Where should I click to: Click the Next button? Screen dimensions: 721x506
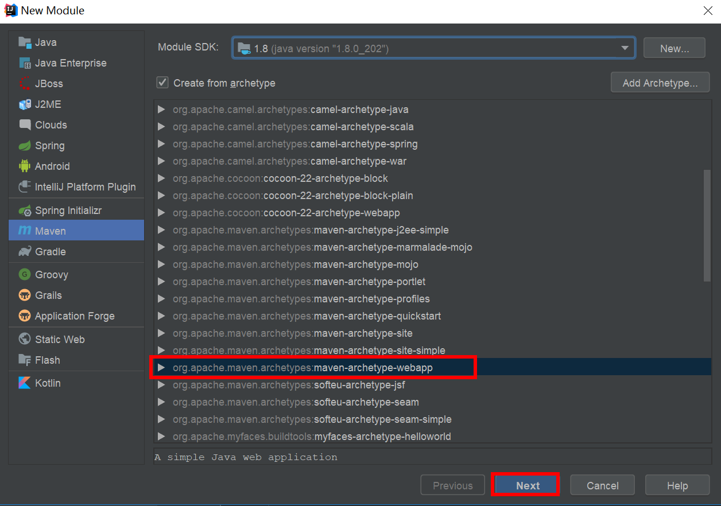[x=528, y=485]
